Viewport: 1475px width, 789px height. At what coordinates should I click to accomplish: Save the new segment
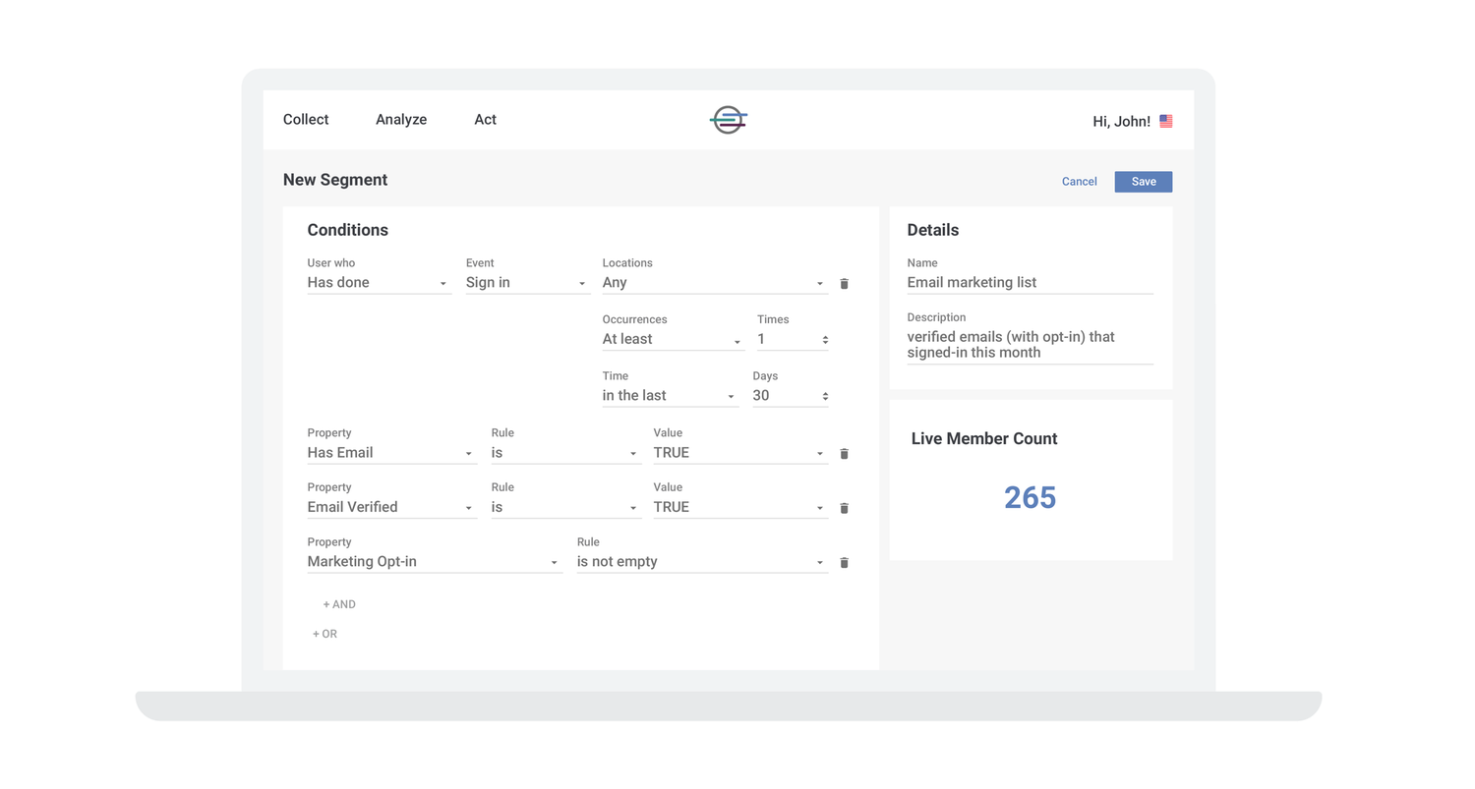coord(1143,181)
